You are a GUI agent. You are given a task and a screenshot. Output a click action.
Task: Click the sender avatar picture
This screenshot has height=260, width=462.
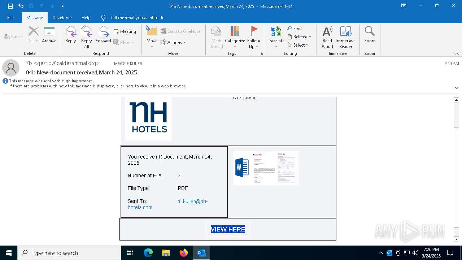coord(11,68)
